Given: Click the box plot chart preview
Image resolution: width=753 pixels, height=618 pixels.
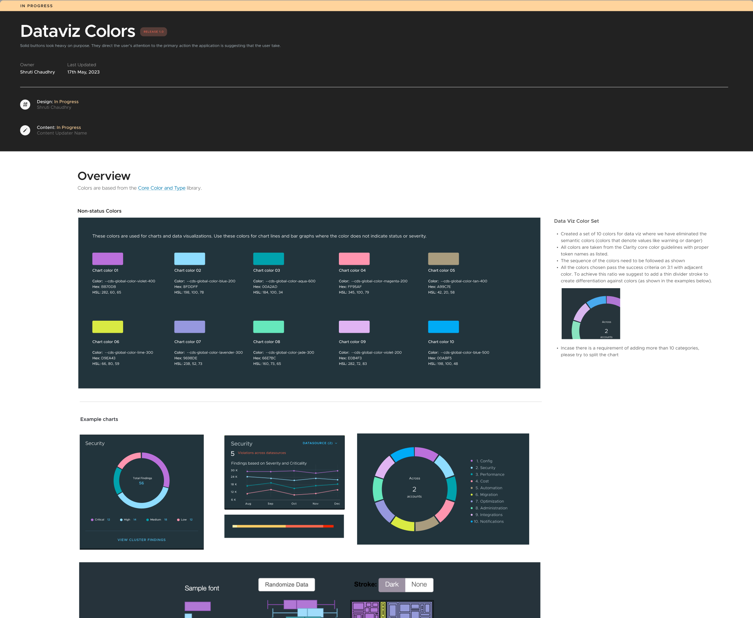Looking at the screenshot, I should (x=302, y=609).
